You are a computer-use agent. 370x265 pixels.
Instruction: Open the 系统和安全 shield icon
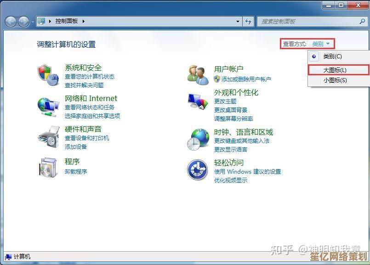point(48,75)
